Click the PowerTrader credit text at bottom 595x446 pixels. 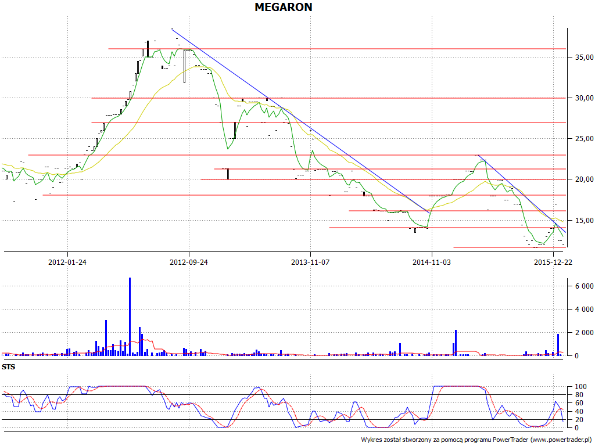pyautogui.click(x=476, y=440)
